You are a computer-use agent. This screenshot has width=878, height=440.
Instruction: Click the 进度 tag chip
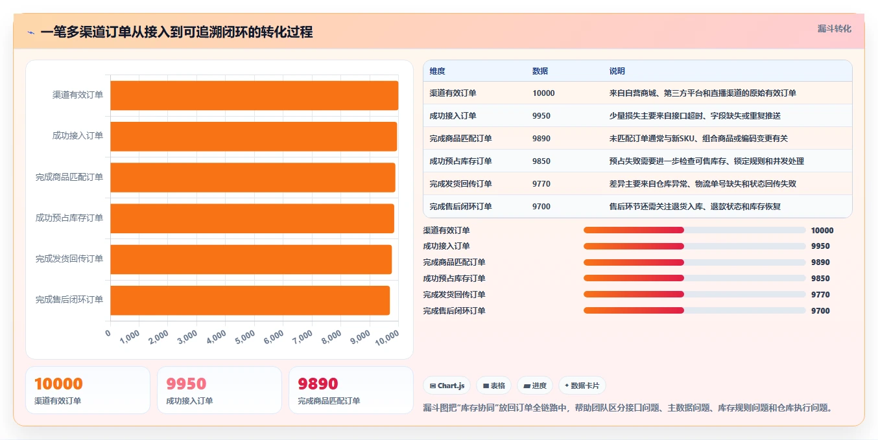point(535,386)
